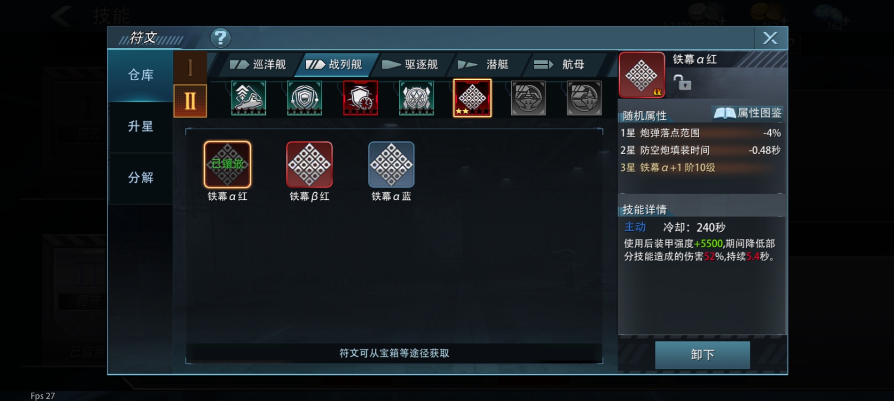Open the 航母 ship class tab
The height and width of the screenshot is (401, 894).
(560, 65)
